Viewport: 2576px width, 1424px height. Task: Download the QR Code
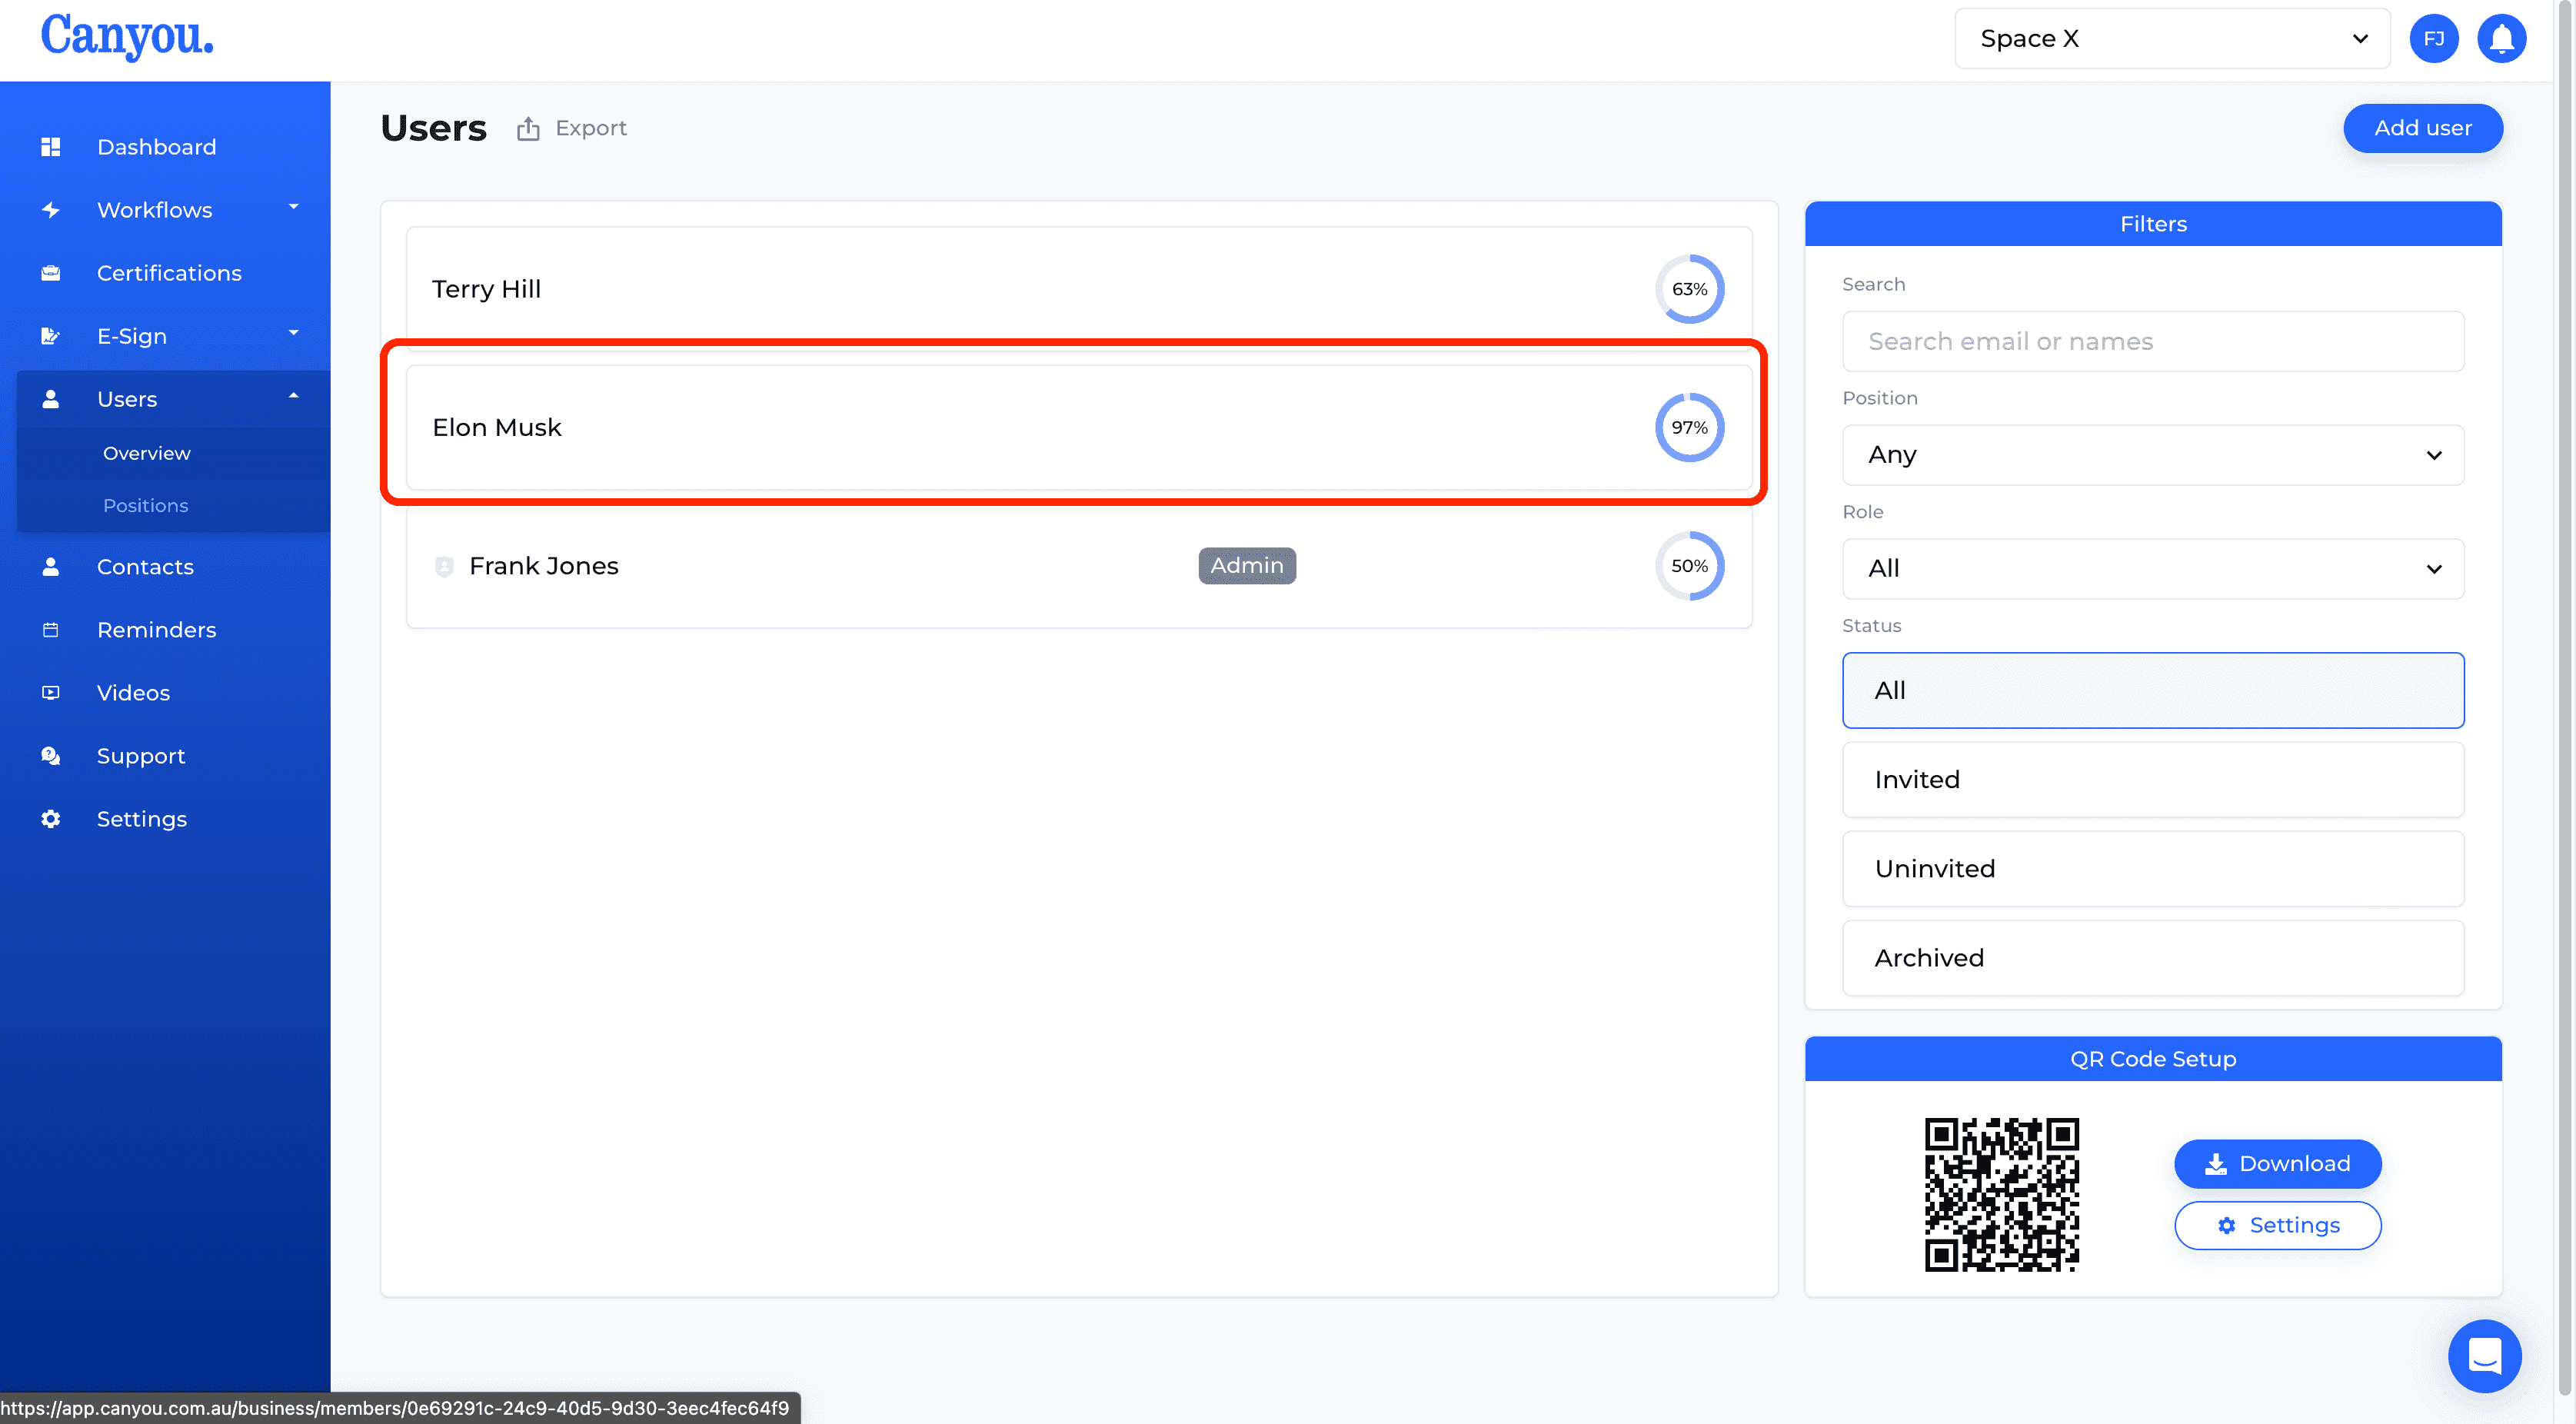pos(2276,1163)
